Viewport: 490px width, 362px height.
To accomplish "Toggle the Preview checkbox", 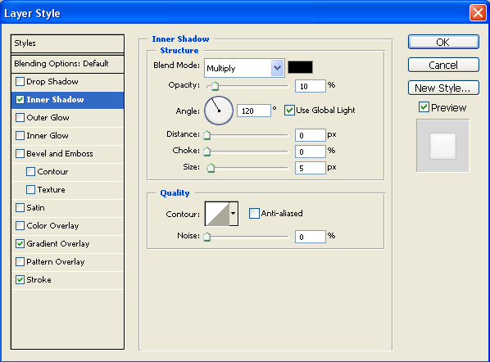I will (x=424, y=107).
